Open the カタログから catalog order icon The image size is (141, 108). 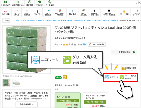[x=6, y=3]
